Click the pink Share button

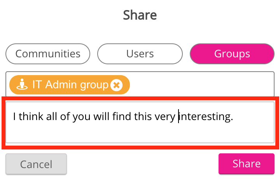[x=246, y=164]
